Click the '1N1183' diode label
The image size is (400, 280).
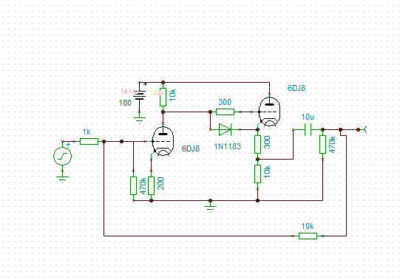click(228, 146)
